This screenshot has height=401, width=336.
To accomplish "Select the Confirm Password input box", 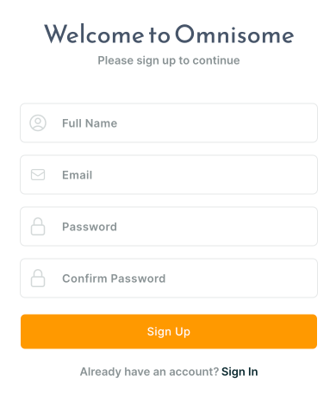I will [169, 279].
